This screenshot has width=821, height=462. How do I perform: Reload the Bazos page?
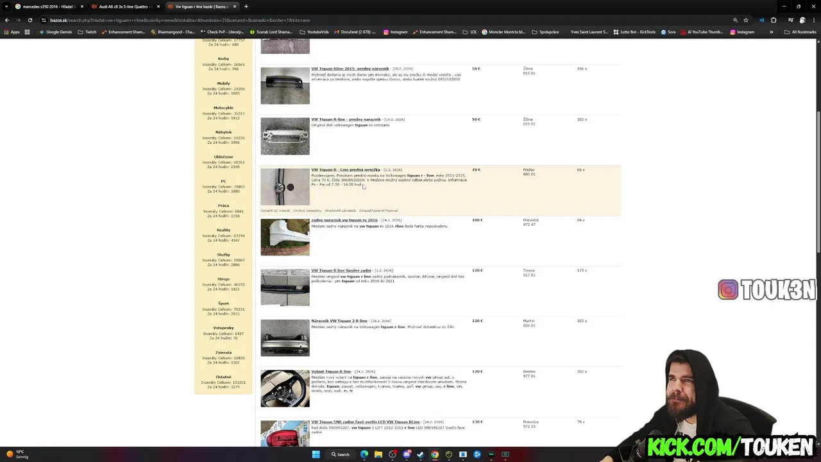pyautogui.click(x=30, y=20)
